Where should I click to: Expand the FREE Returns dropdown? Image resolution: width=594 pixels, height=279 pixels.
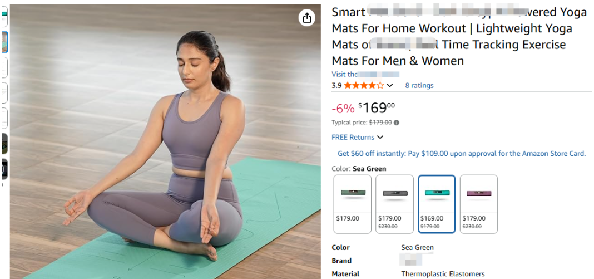pos(380,137)
